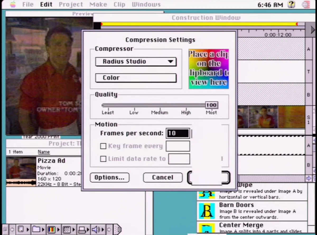Select the Barn Doors transition icon
Image resolution: width=317 pixels, height=235 pixels.
[x=207, y=211]
